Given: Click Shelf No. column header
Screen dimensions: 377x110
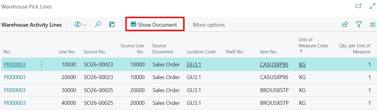Looking at the screenshot, I should point(234,52).
